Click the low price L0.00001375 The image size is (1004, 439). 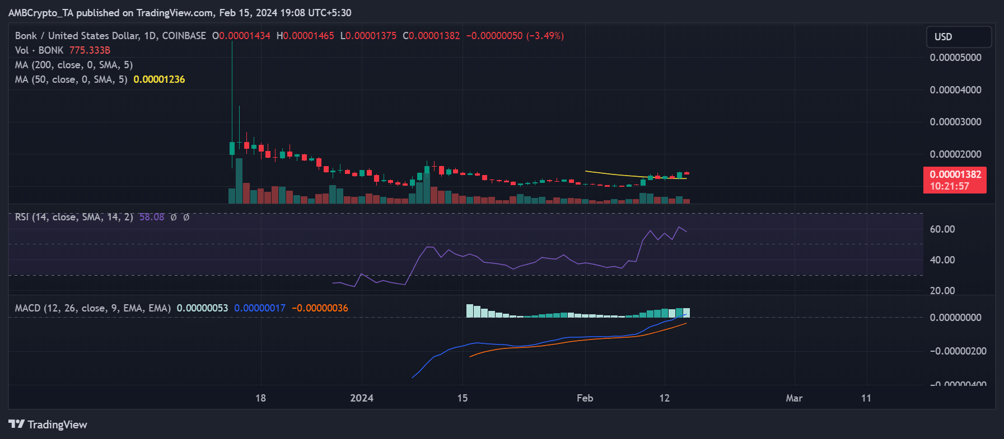coord(368,36)
